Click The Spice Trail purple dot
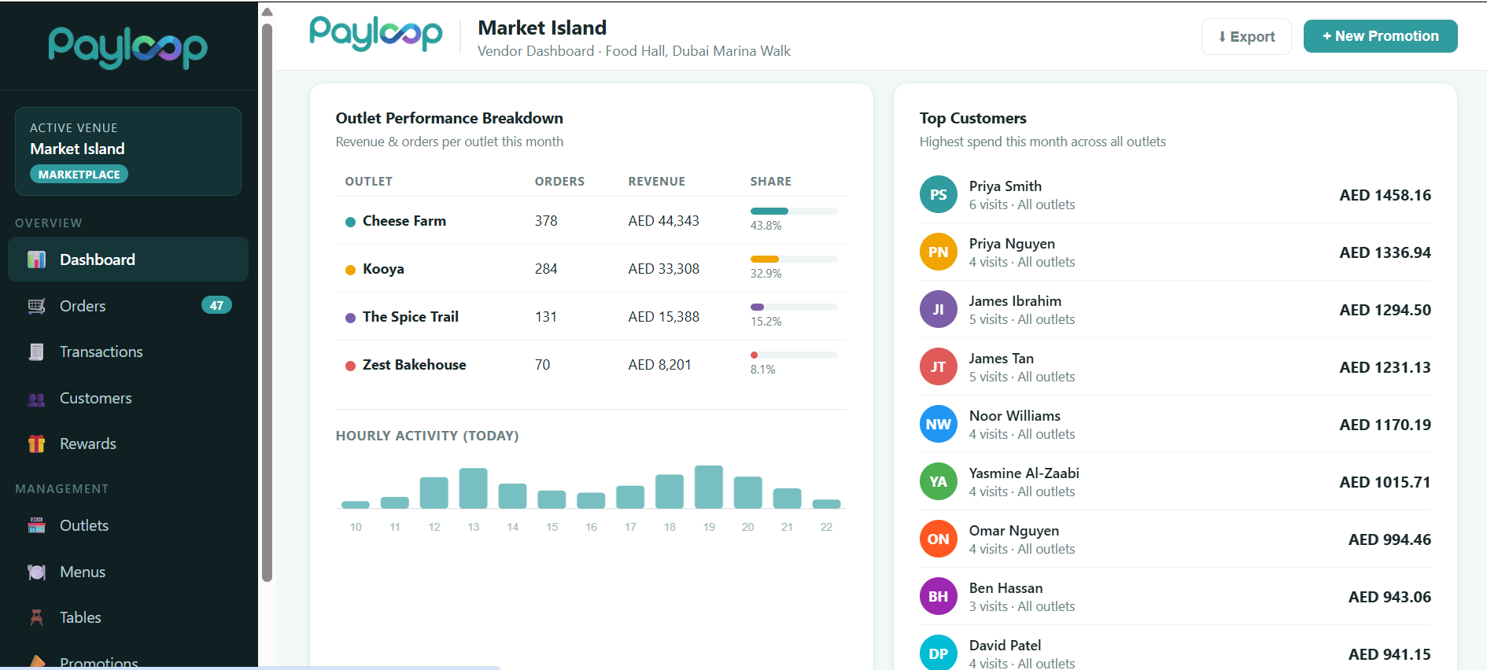 pyautogui.click(x=351, y=318)
